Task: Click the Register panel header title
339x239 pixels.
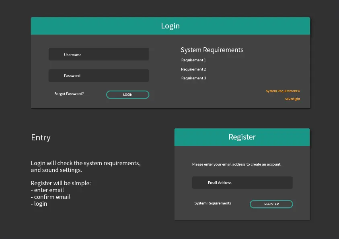Action: point(242,137)
